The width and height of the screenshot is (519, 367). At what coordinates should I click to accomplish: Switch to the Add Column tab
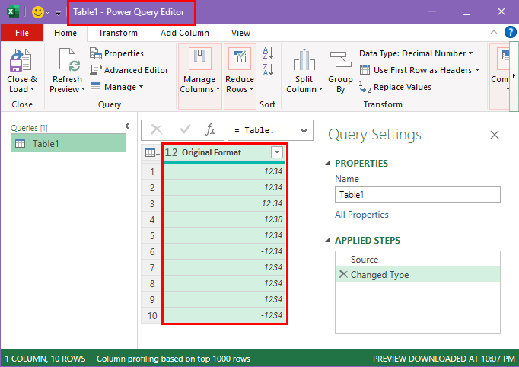[x=185, y=33]
